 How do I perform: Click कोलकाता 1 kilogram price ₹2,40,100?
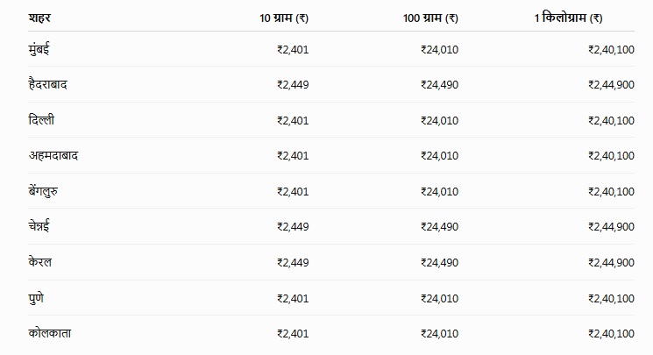pos(611,334)
